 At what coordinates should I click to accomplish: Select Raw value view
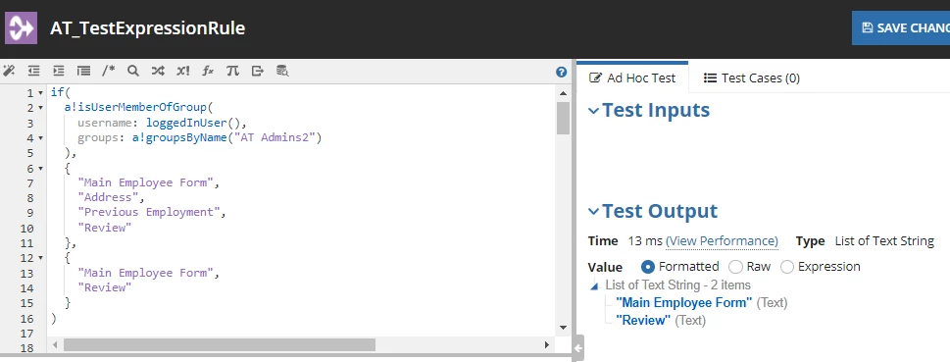click(735, 267)
